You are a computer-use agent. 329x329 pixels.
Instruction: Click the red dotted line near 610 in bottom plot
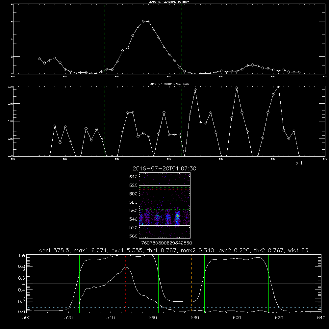[x=258, y=283]
